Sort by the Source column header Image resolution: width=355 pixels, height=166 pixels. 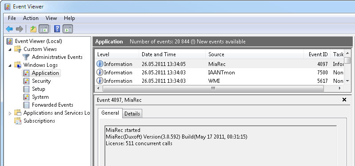(255, 54)
